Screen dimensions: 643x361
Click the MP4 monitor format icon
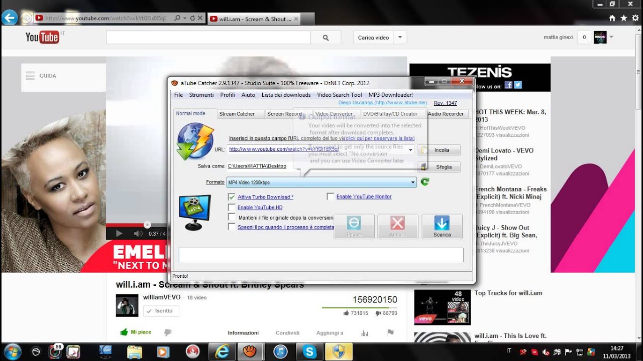[195, 213]
